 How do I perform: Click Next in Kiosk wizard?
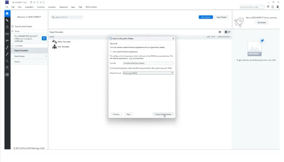point(129,114)
